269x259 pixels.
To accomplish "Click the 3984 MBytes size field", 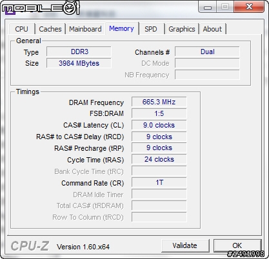I will 79,63.
